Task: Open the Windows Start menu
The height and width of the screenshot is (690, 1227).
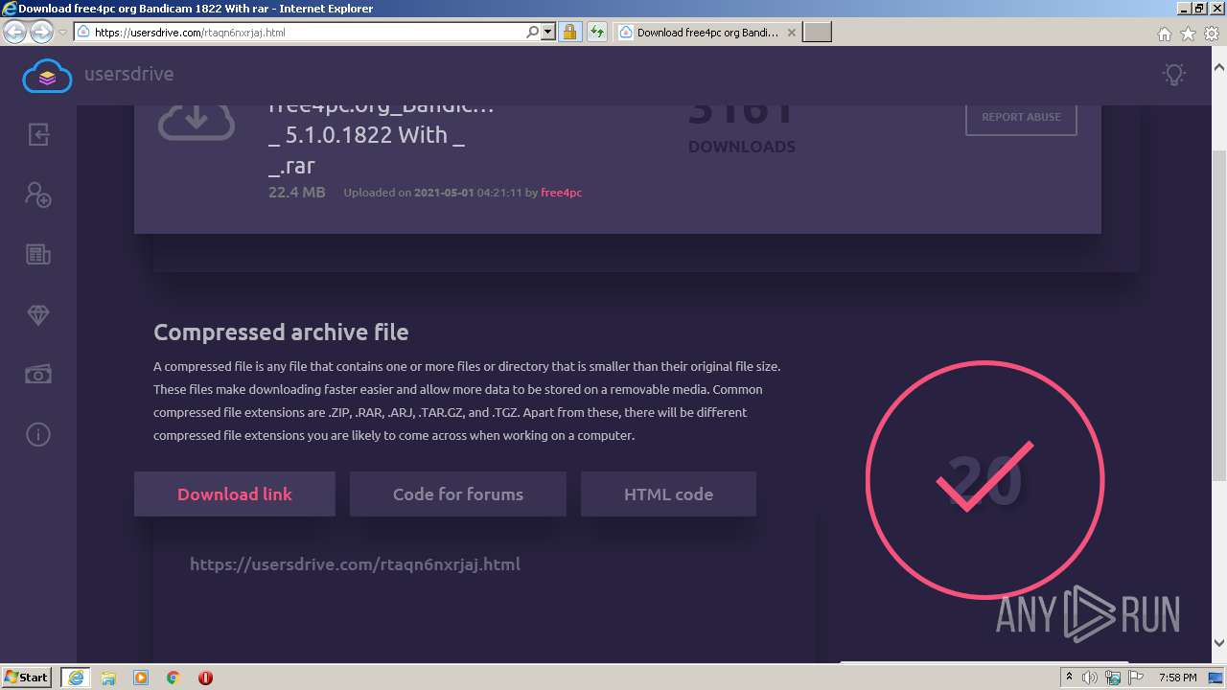Action: [x=27, y=677]
